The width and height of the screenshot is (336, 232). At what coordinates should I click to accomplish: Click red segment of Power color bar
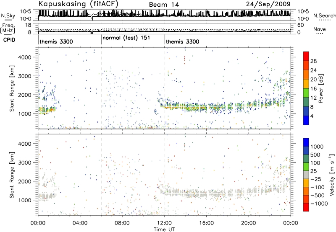coord(306,56)
